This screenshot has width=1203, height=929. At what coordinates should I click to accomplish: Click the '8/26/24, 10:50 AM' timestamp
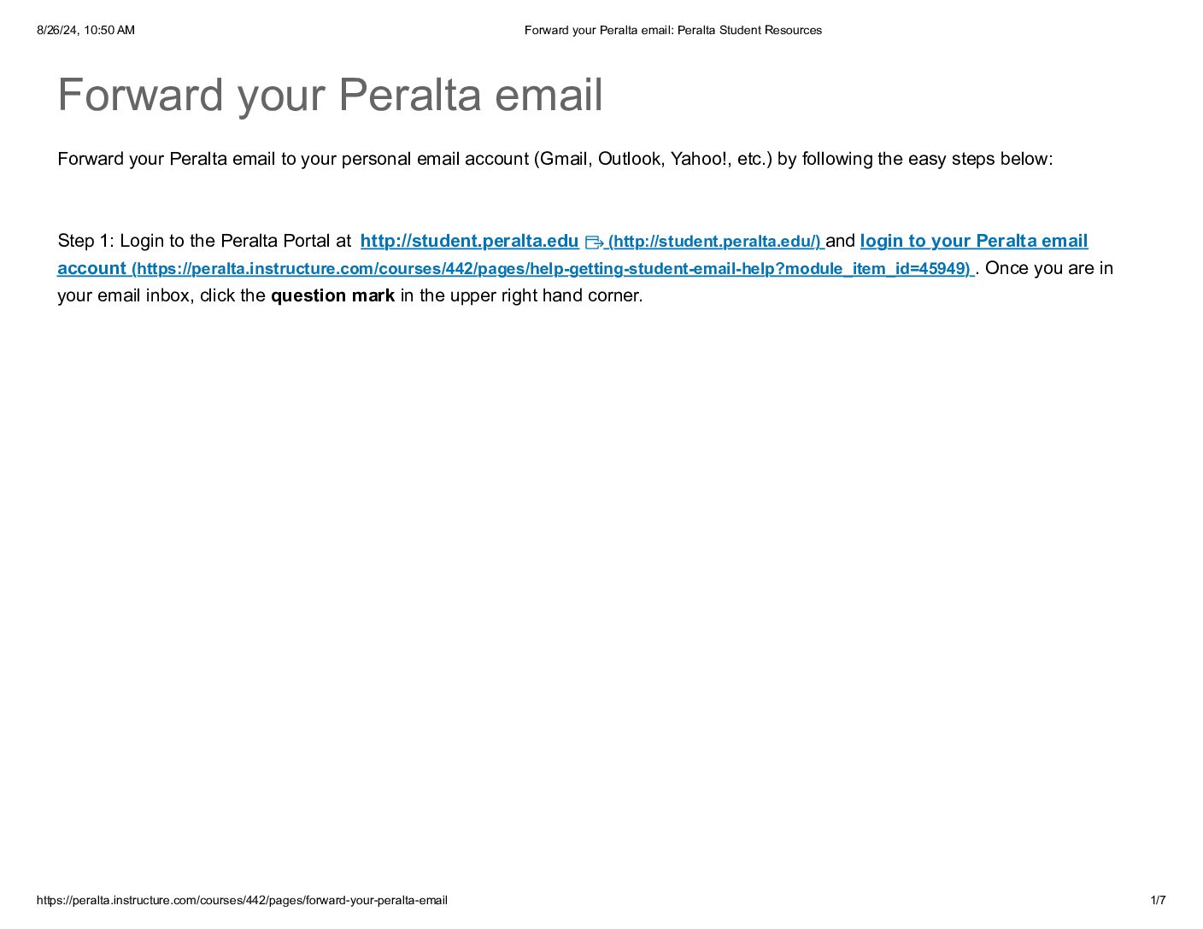[x=85, y=30]
